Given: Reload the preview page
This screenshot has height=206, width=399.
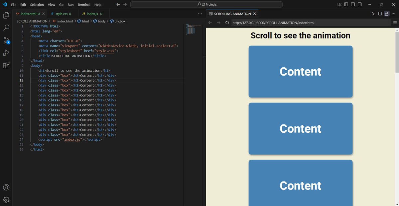Looking at the screenshot, I should 227,23.
